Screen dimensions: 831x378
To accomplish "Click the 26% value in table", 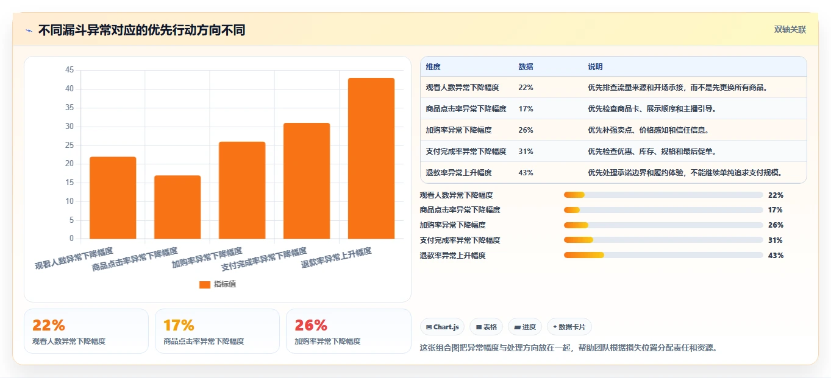I will (526, 130).
